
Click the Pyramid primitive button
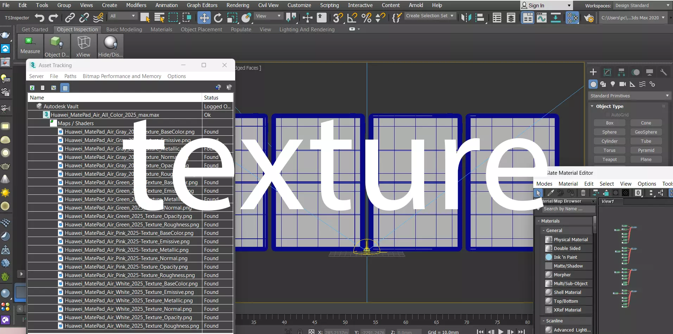(646, 150)
